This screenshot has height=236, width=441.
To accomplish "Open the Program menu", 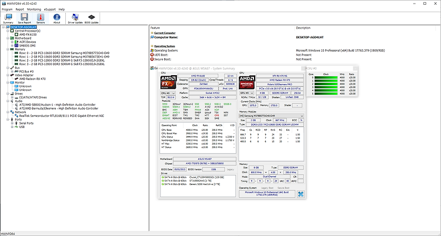I will pyautogui.click(x=7, y=9).
